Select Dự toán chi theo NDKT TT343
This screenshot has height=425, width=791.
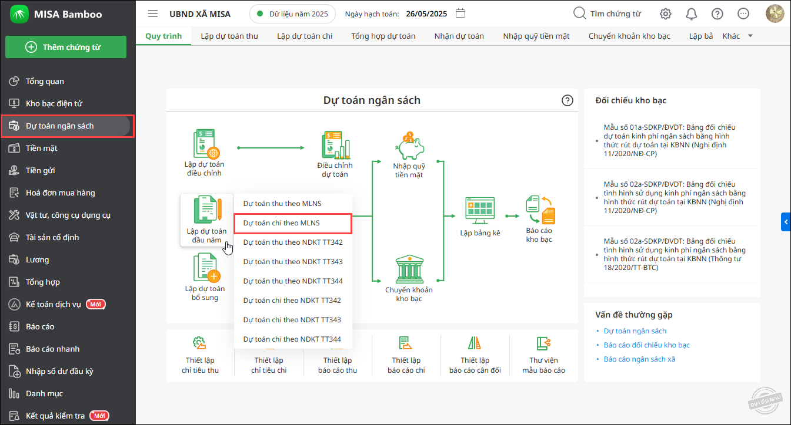click(293, 320)
